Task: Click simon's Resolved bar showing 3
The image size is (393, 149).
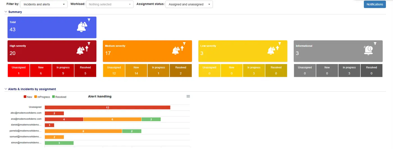Action: pos(59,143)
